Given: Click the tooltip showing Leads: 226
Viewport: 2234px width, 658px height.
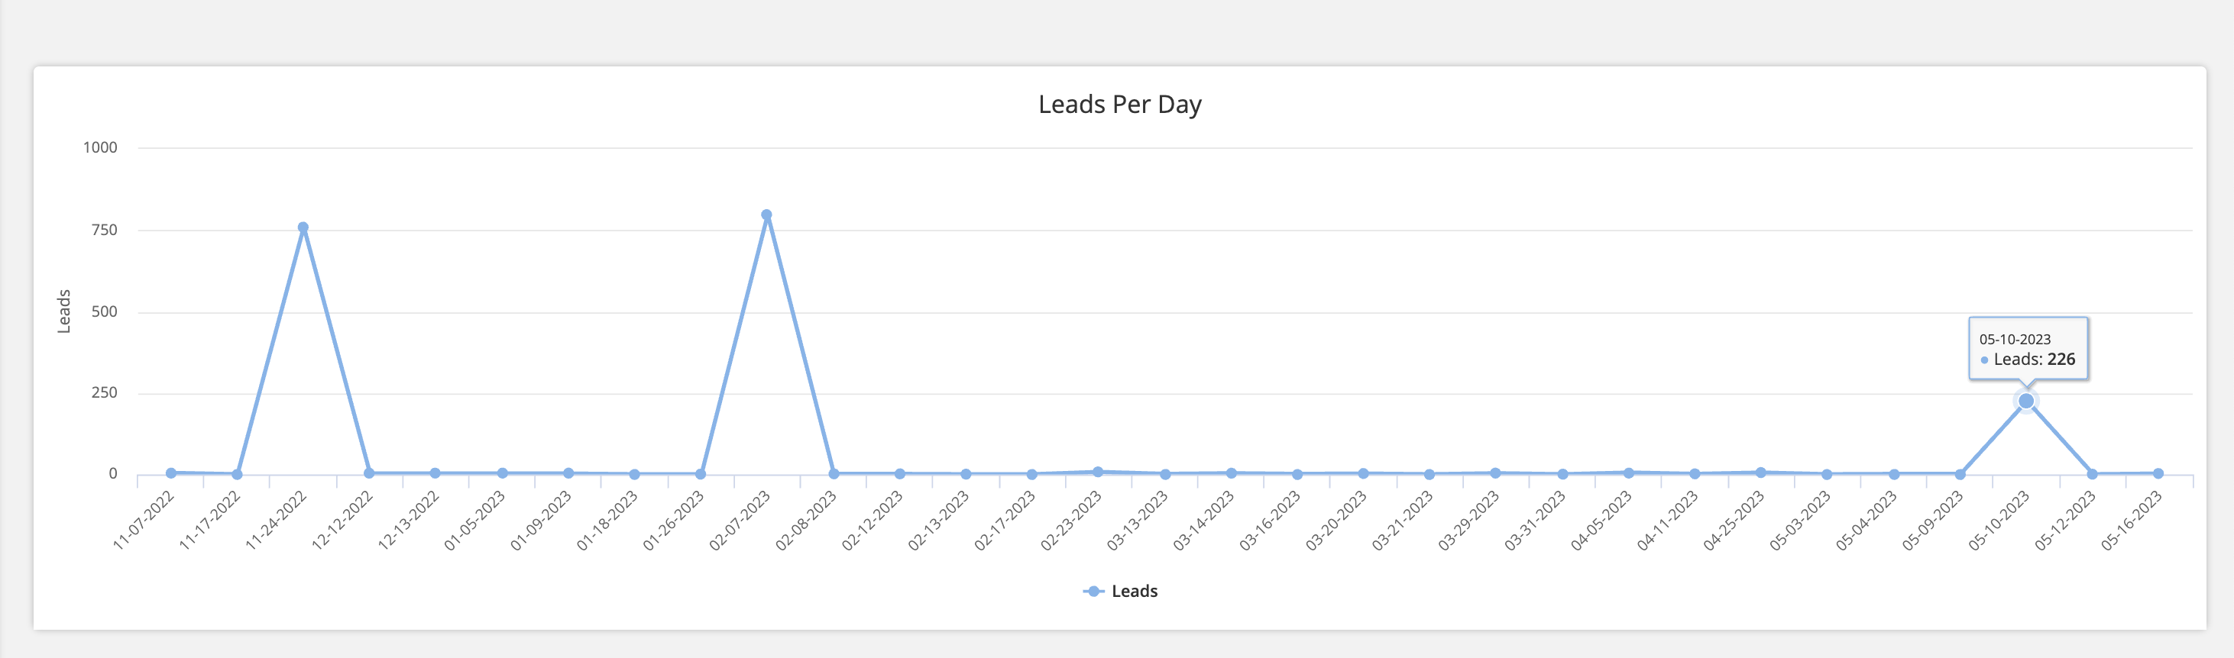Looking at the screenshot, I should click(2028, 350).
